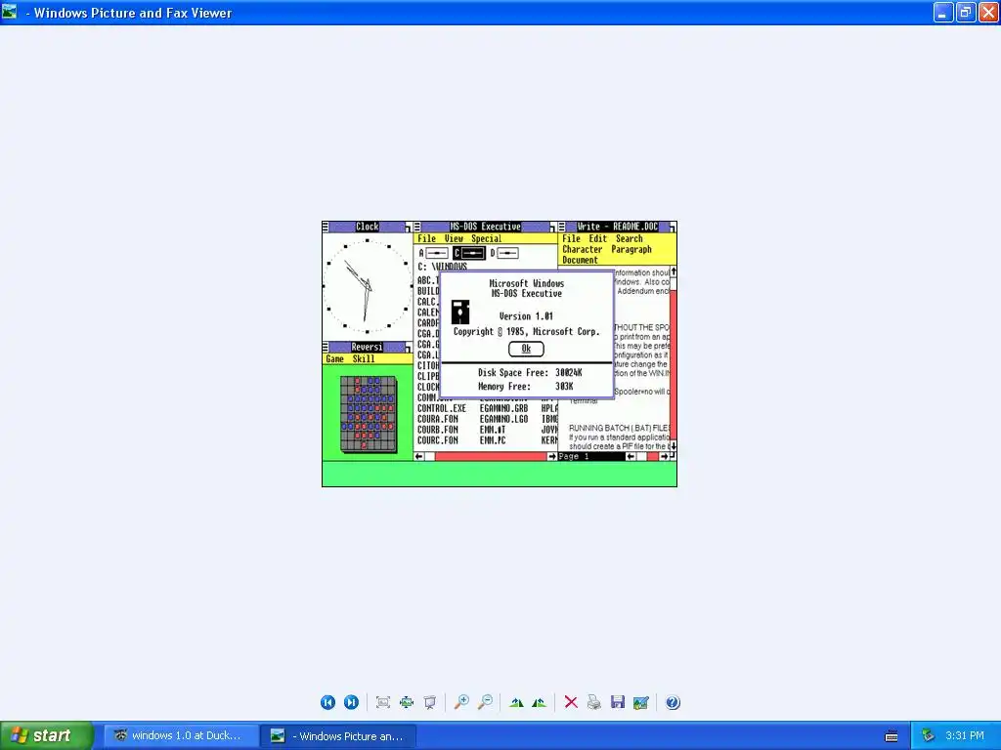Open Help with question mark icon
Image resolution: width=1001 pixels, height=750 pixels.
pyautogui.click(x=673, y=702)
